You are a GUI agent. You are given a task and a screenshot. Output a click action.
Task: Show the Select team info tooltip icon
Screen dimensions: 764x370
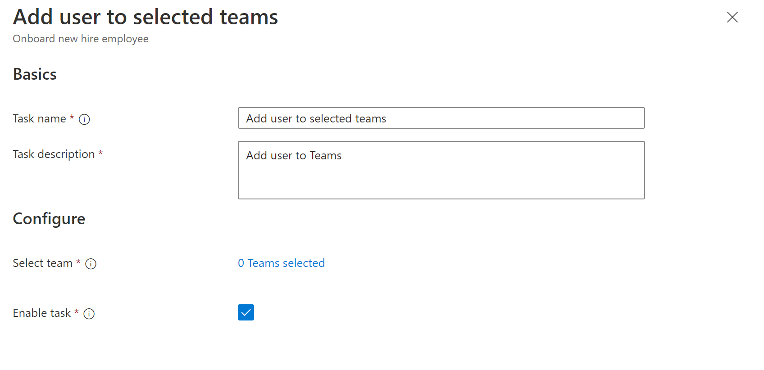coord(91,264)
